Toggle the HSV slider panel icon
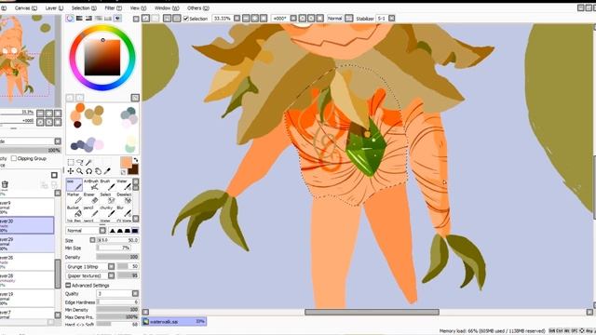 point(89,19)
